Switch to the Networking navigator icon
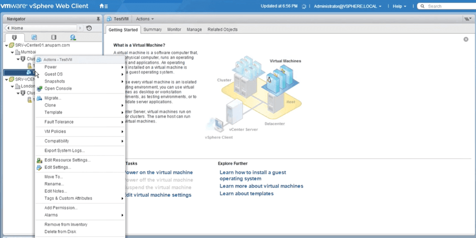This screenshot has width=476, height=238. click(x=73, y=37)
